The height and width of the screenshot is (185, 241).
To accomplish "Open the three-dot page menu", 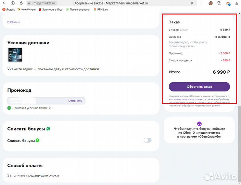I will [201, 3].
